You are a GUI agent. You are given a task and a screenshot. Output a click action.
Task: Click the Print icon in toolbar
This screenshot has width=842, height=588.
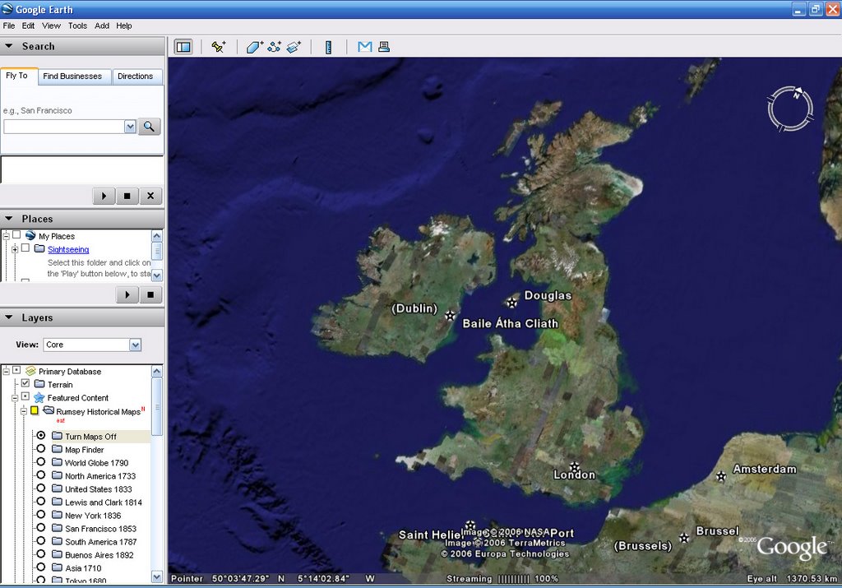(384, 47)
